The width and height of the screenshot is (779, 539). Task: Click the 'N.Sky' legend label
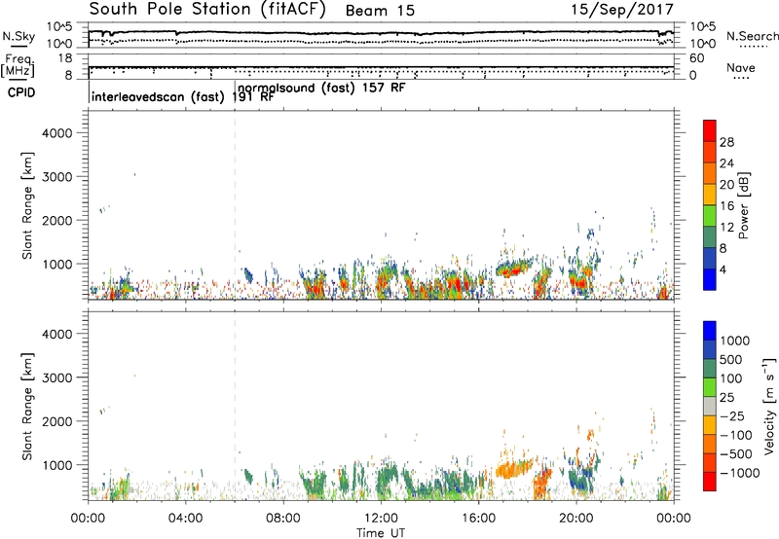19,36
